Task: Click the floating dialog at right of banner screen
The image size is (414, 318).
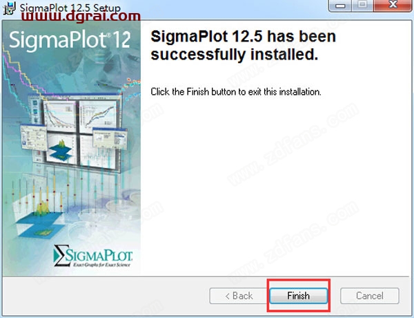Action: tap(110, 138)
